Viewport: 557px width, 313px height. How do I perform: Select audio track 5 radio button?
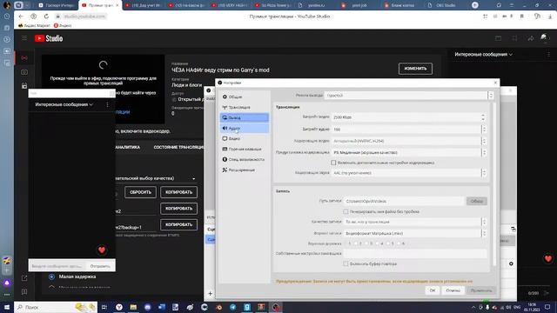tap(388, 243)
